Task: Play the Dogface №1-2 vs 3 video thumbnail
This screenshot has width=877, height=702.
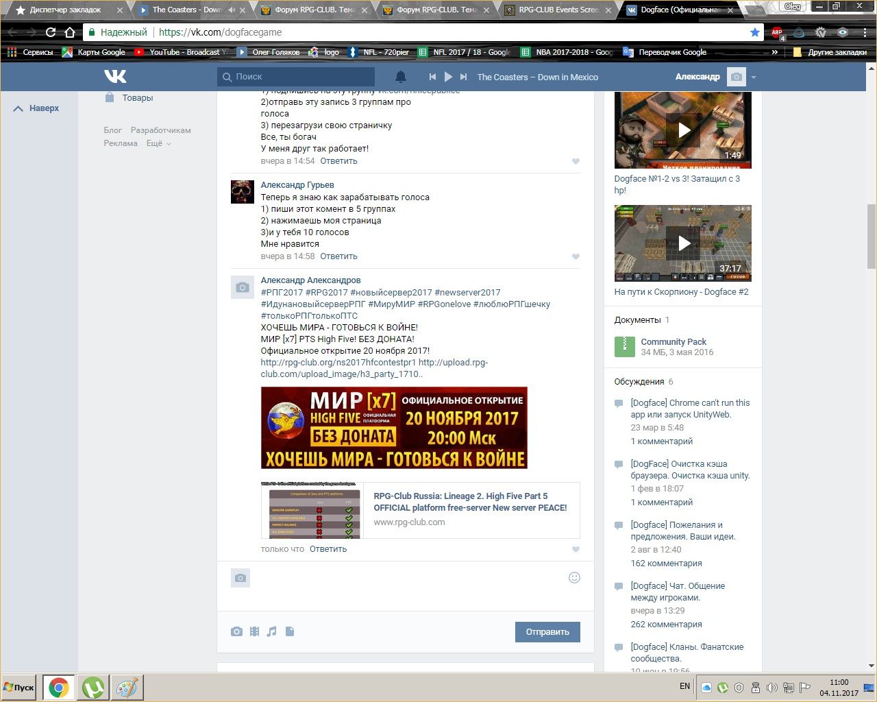Action: click(x=683, y=130)
